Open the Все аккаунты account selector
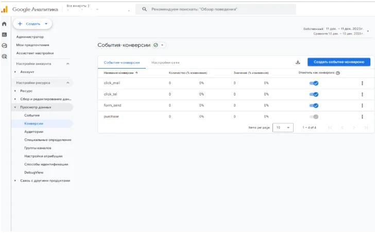The image size is (375, 233). 78,6
